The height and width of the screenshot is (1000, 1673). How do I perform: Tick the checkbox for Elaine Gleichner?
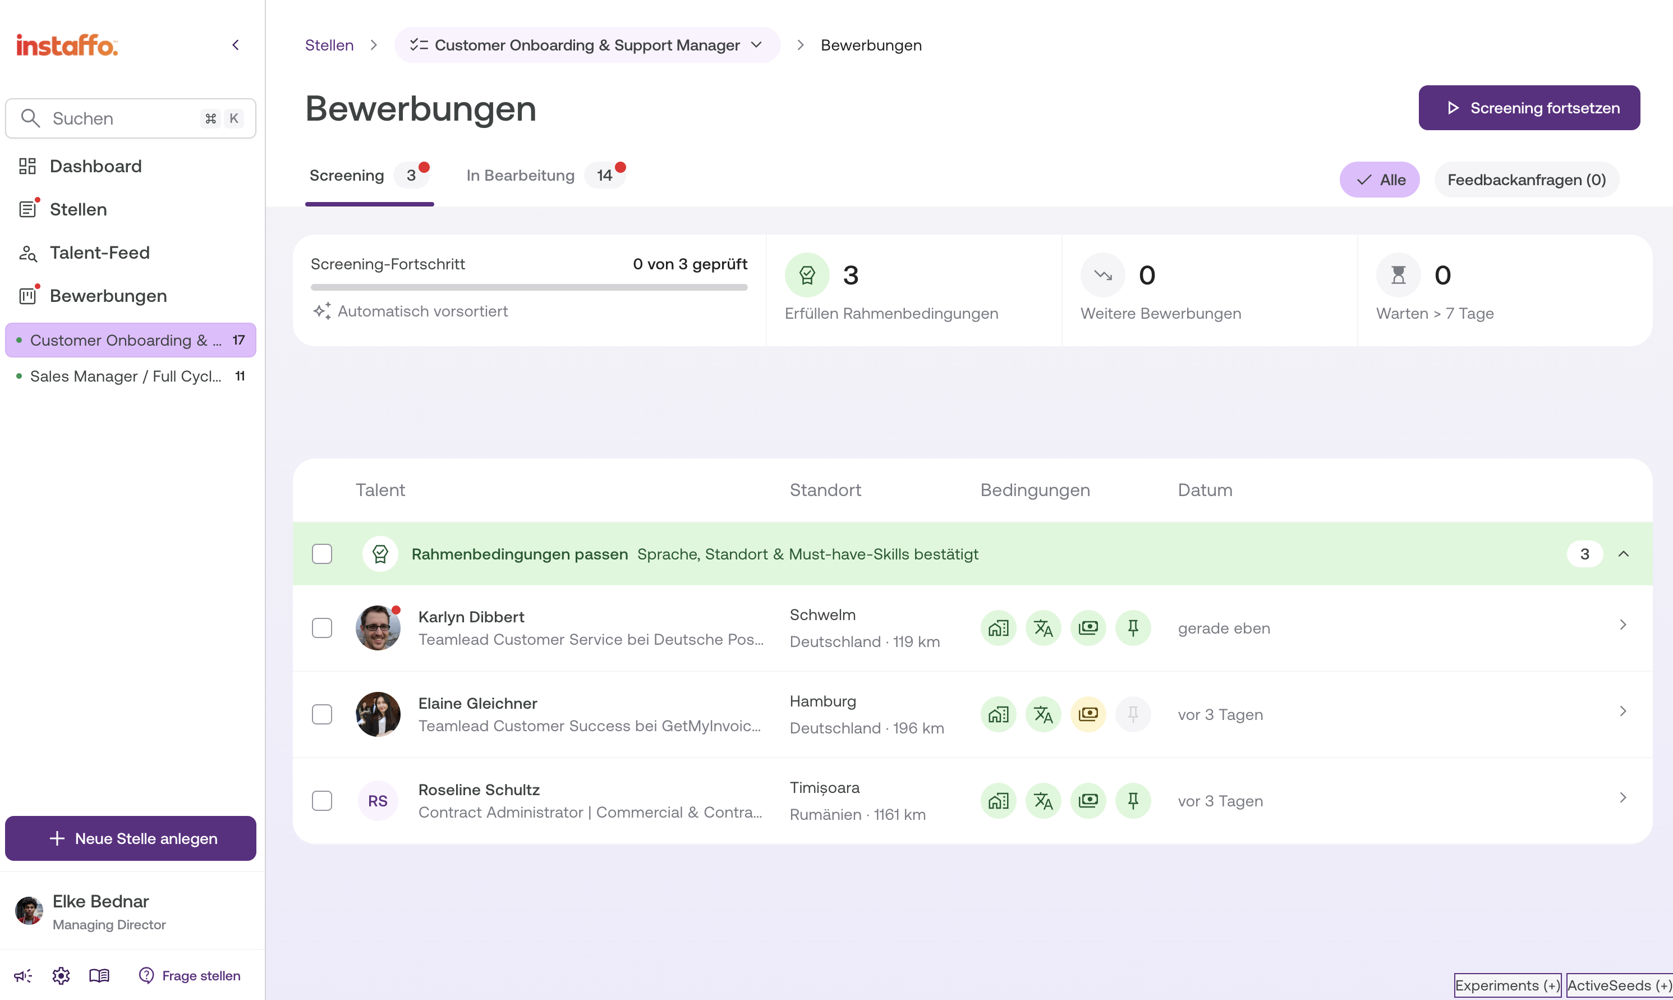tap(322, 714)
